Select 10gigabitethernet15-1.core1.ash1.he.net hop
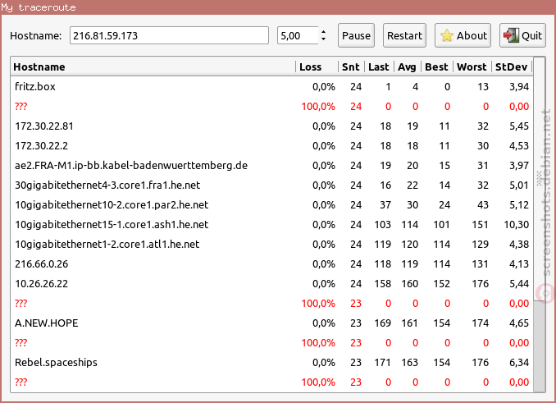This screenshot has width=556, height=403. [271, 225]
